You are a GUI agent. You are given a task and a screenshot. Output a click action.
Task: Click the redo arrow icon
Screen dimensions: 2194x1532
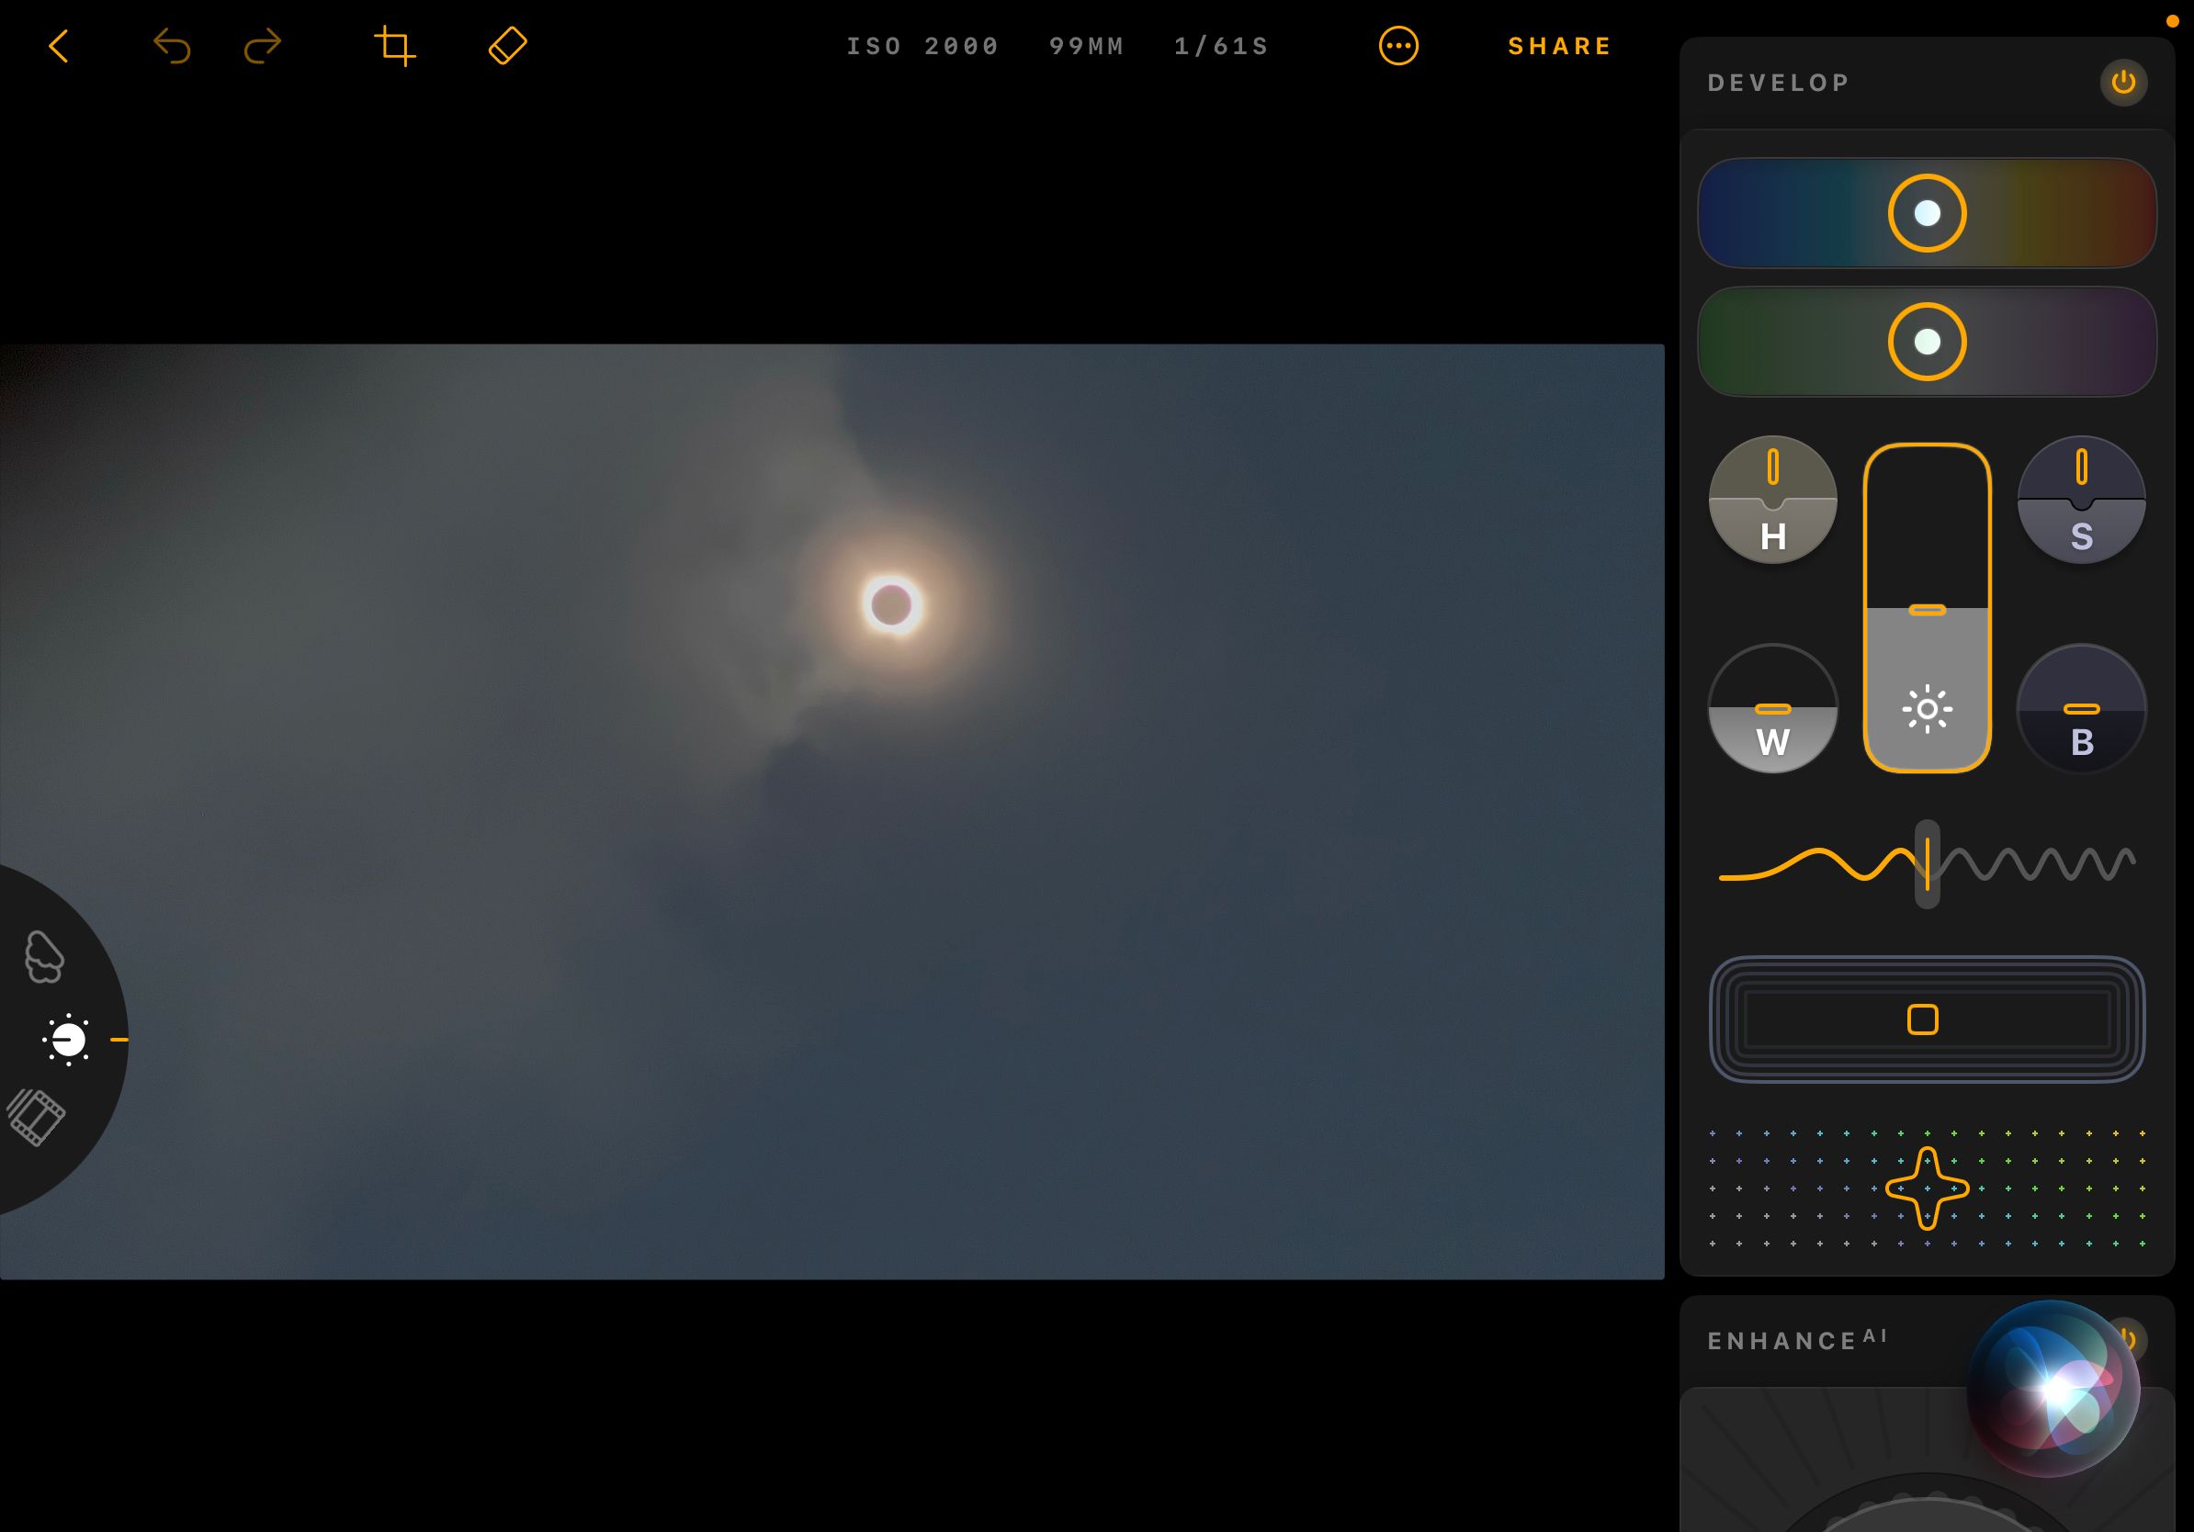(x=262, y=46)
